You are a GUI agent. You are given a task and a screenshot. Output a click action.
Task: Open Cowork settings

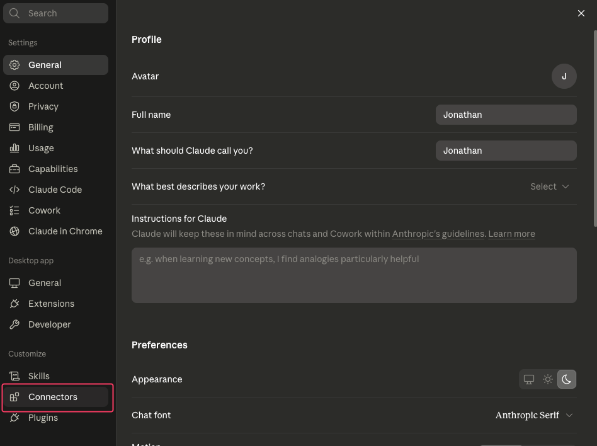pos(55,210)
